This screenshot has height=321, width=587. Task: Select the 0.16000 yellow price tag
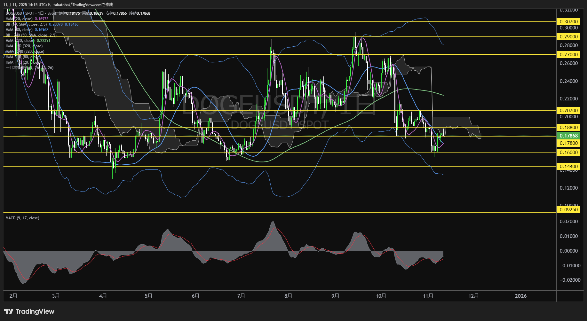pos(568,153)
